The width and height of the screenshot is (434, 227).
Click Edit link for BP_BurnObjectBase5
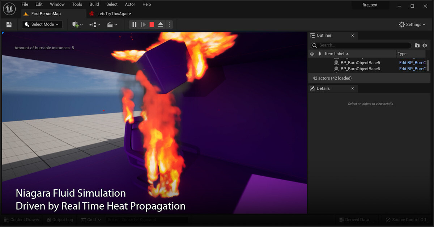[412, 62]
